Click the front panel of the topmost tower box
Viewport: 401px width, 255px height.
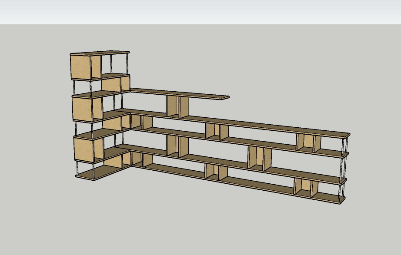[80, 67]
